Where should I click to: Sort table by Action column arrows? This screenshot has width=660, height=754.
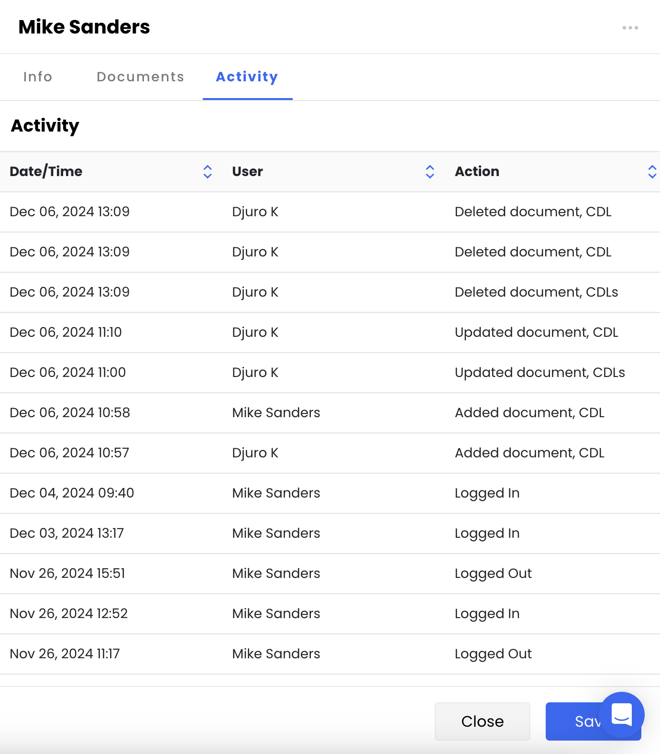tap(652, 172)
